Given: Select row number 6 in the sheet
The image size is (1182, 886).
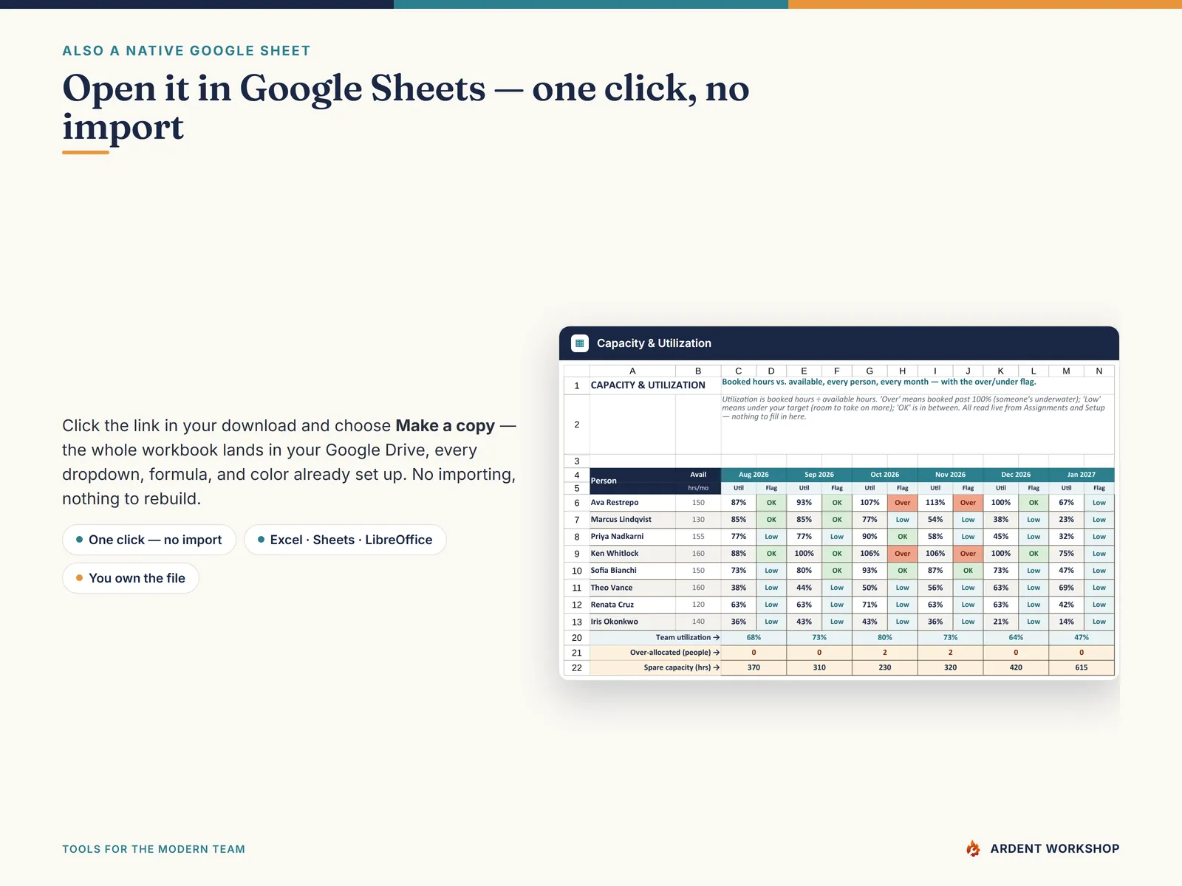Looking at the screenshot, I should pos(577,503).
